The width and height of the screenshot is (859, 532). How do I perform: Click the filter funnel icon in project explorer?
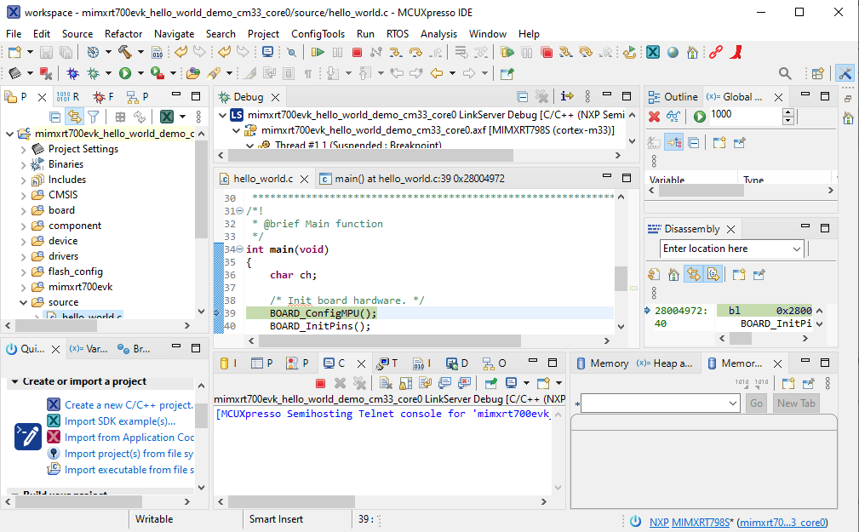[x=94, y=117]
